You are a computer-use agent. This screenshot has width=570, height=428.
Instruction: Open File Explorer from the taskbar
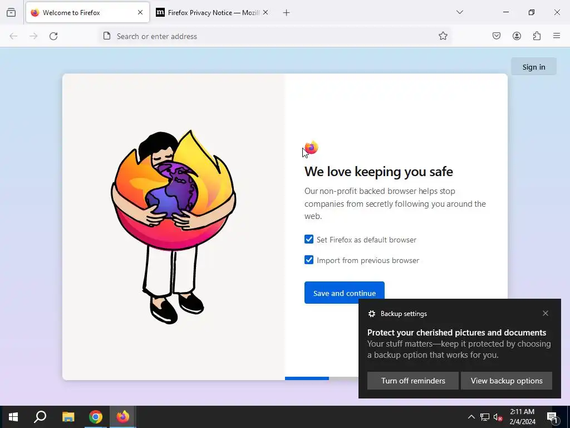click(68, 417)
